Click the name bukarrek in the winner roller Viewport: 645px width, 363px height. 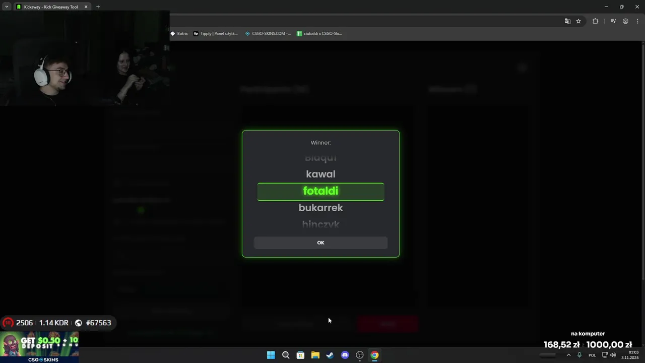click(320, 208)
